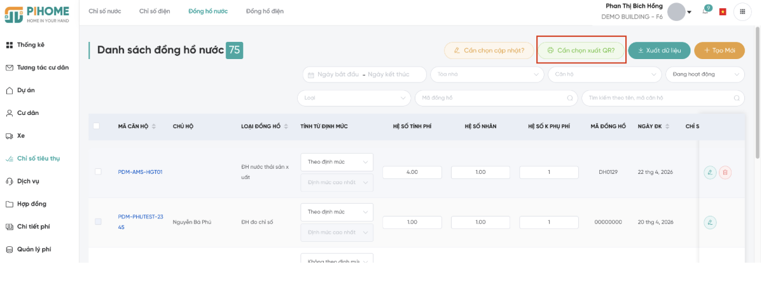
Task: Open the apps grid menu icon
Action: (x=742, y=11)
